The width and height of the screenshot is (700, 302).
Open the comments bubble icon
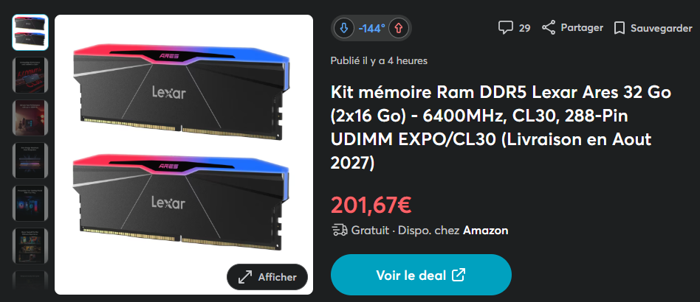(x=505, y=28)
